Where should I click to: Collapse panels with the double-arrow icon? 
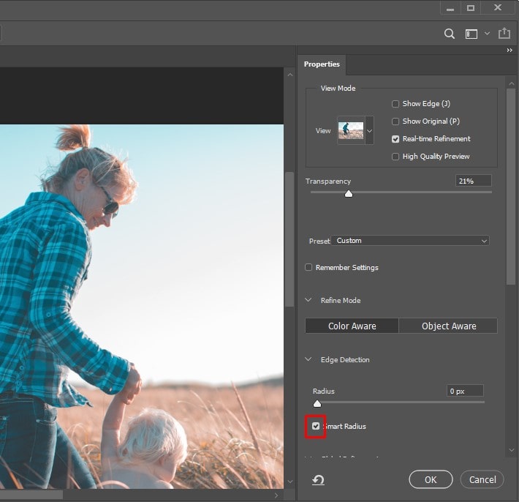(x=509, y=50)
